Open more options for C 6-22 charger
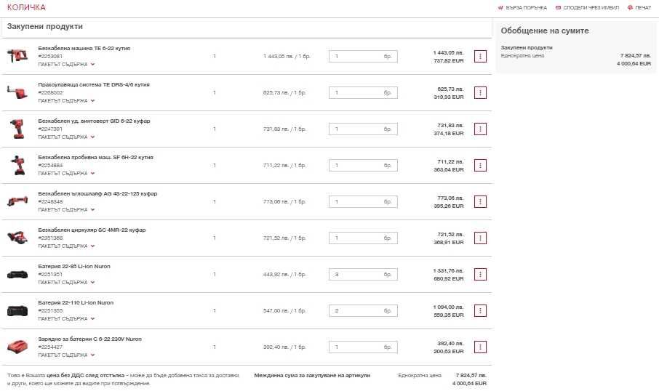 (x=480, y=347)
